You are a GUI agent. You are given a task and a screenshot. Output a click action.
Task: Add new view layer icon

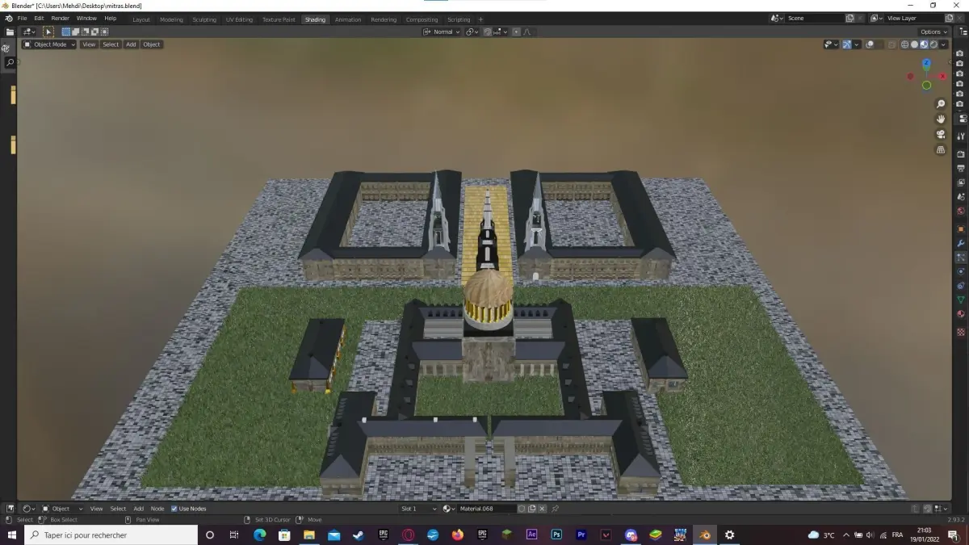pos(950,18)
